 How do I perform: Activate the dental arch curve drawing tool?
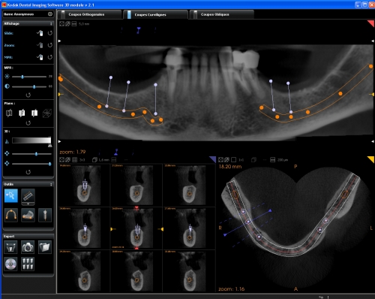[x=11, y=215]
